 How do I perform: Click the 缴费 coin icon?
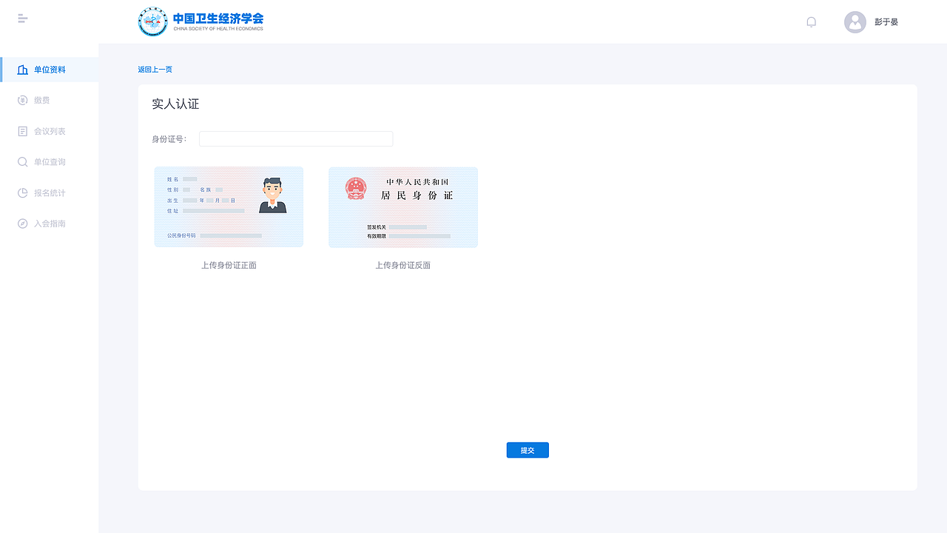23,100
